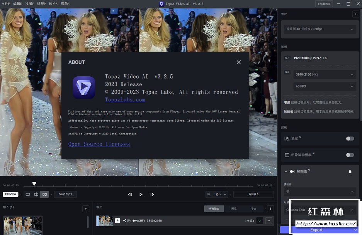
Task: Add a new preset with plus icon
Action: [355, 14]
